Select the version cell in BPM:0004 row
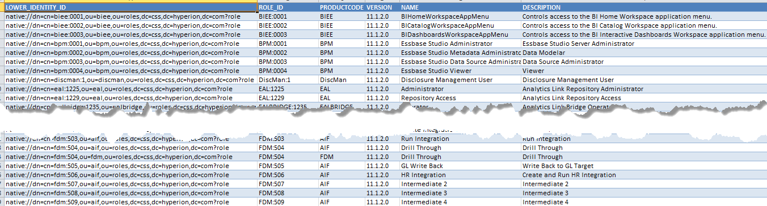This screenshot has width=767, height=206. [x=382, y=71]
